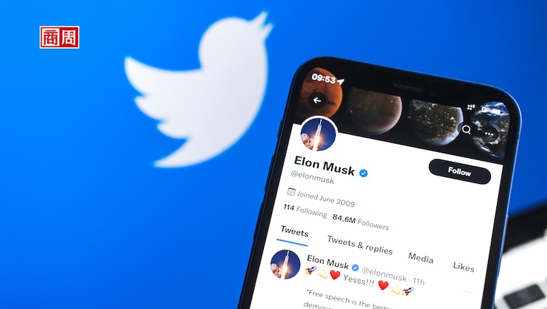Open the Likes tab
The image size is (547, 309).
pos(464,267)
